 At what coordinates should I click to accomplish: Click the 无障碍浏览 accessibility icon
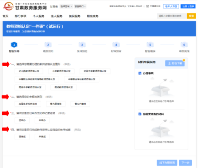point(148,6)
